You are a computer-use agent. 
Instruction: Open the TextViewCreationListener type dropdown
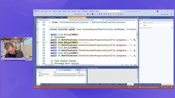pyautogui.click(x=103, y=20)
